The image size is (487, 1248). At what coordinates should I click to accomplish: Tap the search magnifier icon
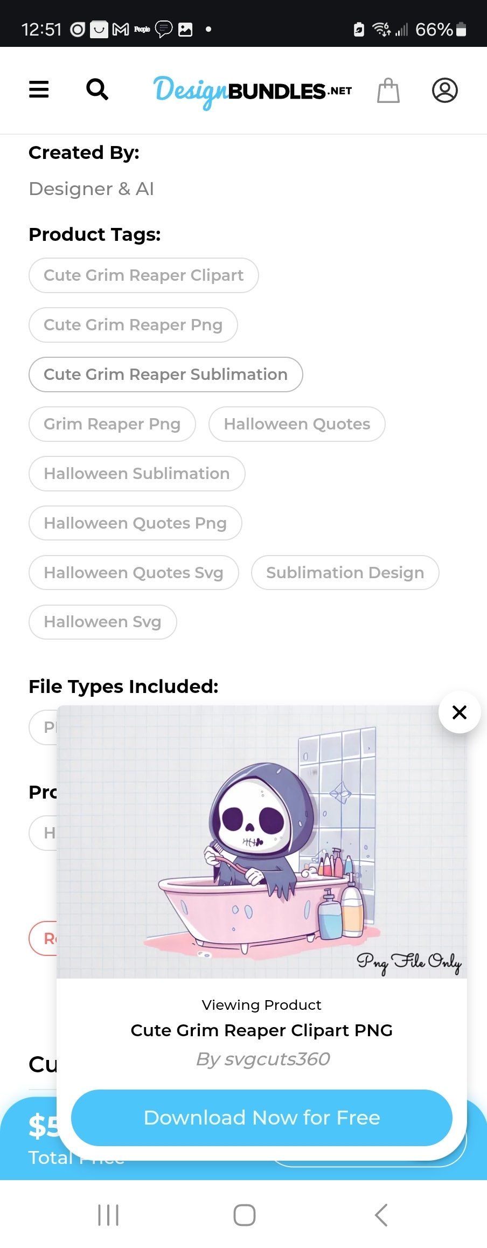97,89
